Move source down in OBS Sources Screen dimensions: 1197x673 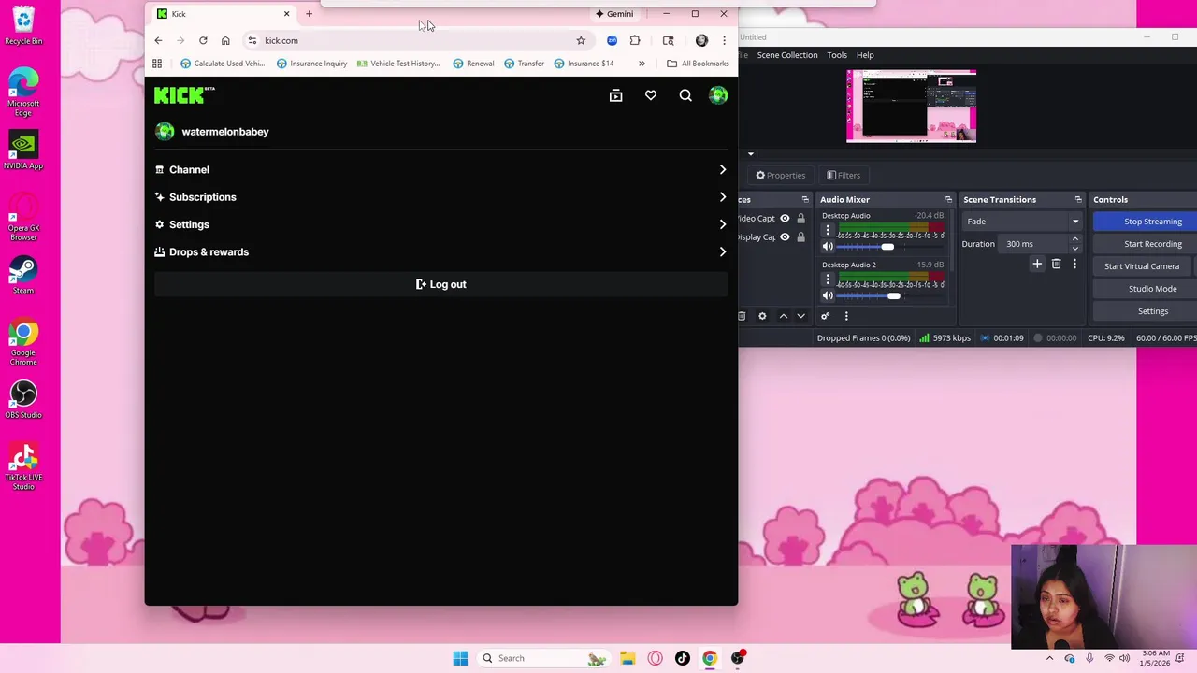coord(800,316)
